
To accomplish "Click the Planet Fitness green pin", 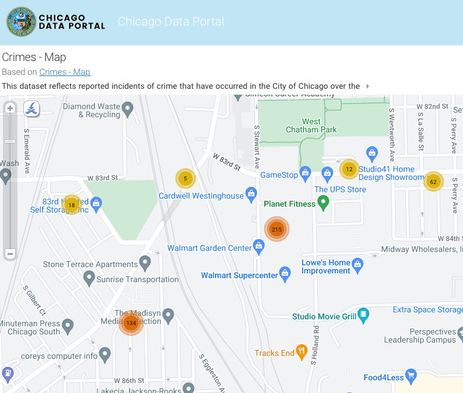I will 324,203.
